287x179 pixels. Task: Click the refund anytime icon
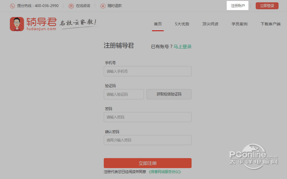(x=103, y=6)
